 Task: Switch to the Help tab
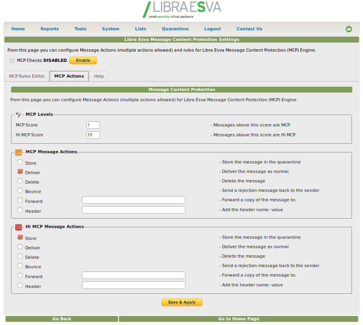(x=99, y=76)
